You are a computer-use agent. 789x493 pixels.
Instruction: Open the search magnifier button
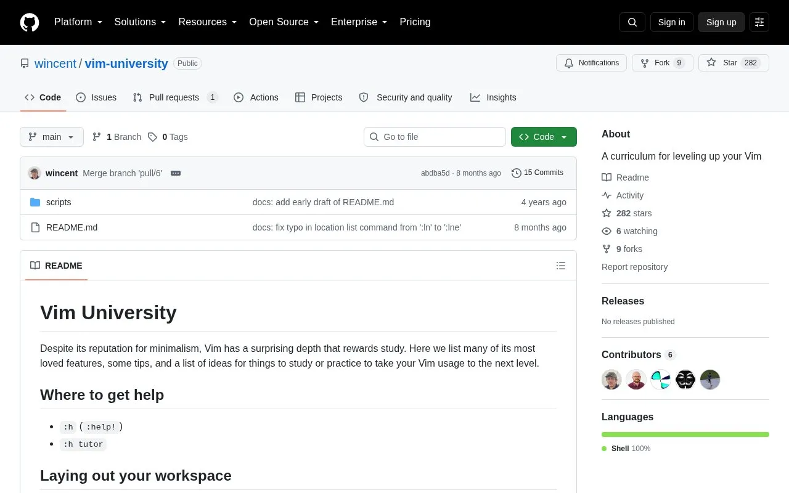[632, 22]
